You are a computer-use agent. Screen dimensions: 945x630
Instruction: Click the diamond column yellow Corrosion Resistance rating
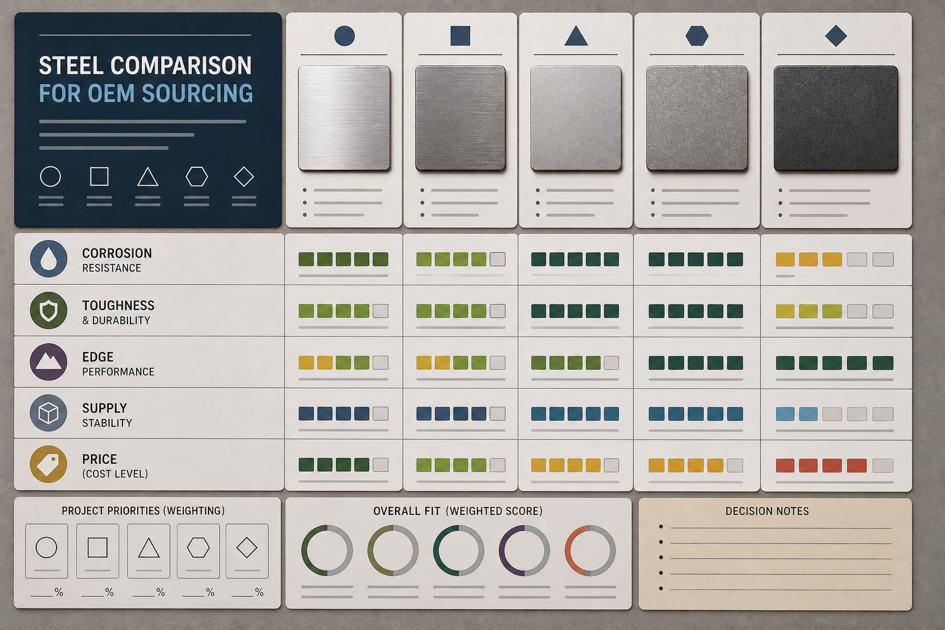[x=835, y=259]
